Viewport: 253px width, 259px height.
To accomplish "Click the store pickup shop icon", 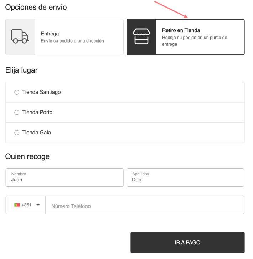I will [141, 36].
